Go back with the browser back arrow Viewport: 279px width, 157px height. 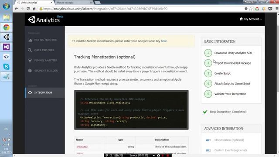coord(17,9)
